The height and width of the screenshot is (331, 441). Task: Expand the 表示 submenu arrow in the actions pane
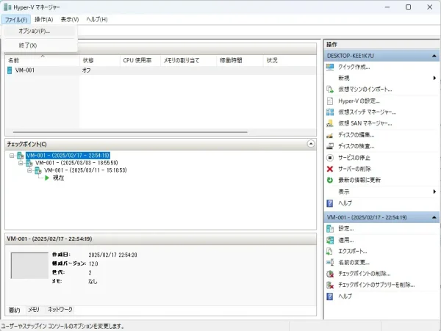coord(434,192)
